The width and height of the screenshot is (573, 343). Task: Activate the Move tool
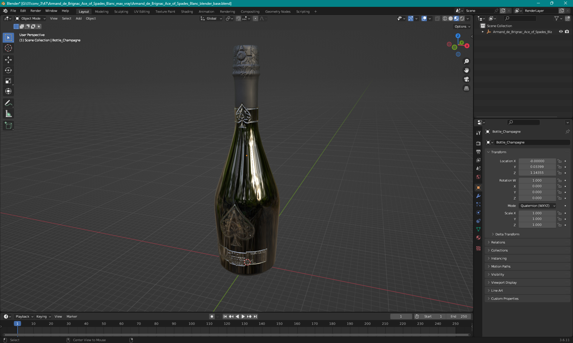[8, 60]
